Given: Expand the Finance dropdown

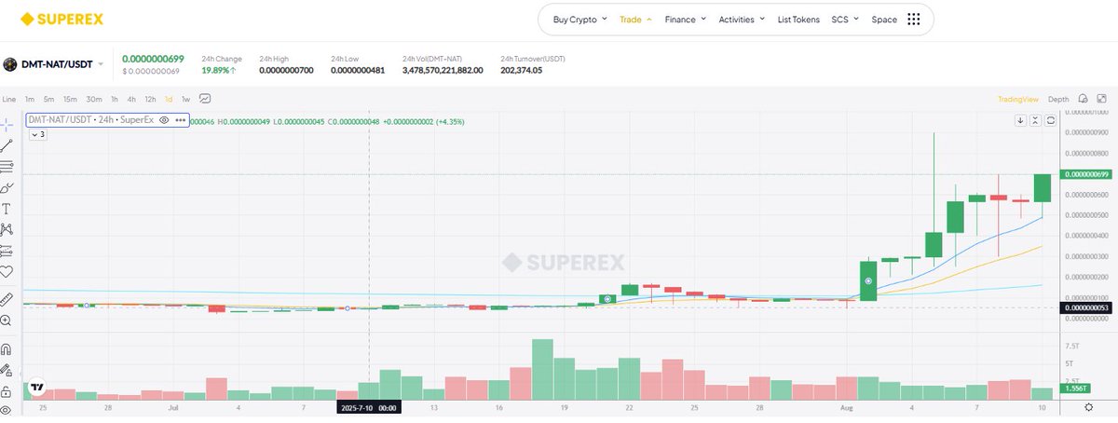Looking at the screenshot, I should [x=685, y=19].
